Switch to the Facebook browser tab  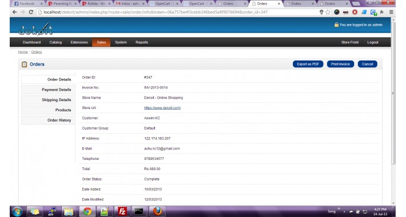(x=28, y=3)
